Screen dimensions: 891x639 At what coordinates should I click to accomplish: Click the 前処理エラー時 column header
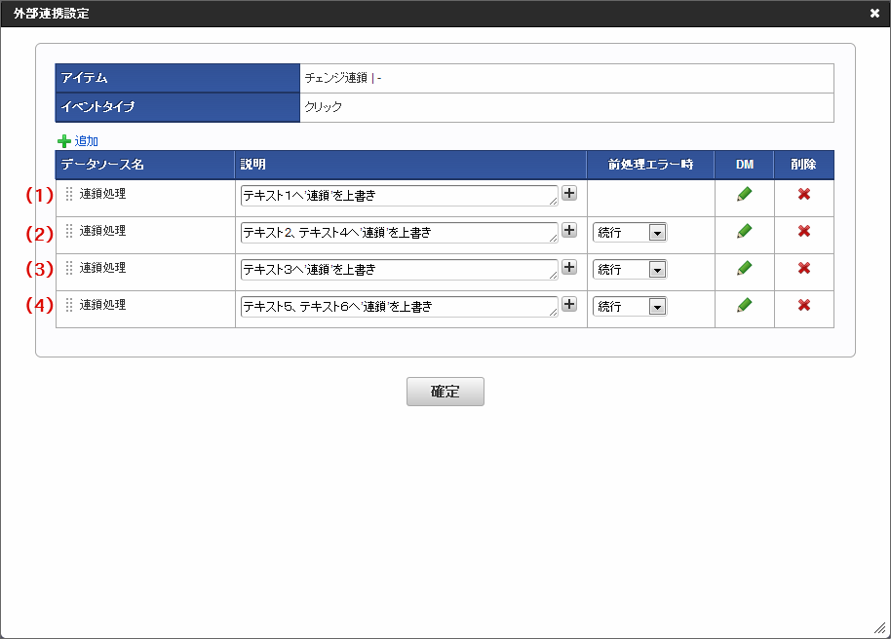point(650,165)
